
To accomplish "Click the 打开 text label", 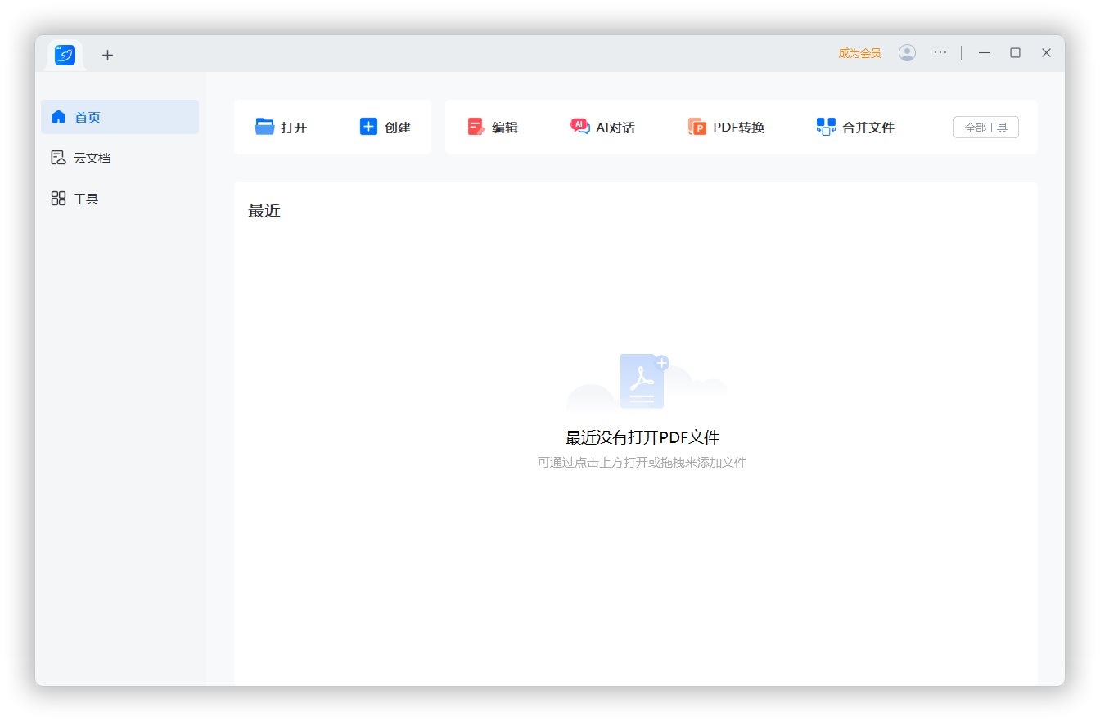I will [x=294, y=128].
